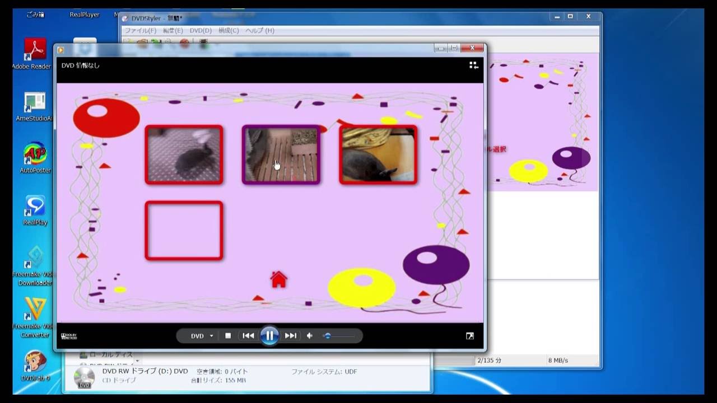The height and width of the screenshot is (403, 717).
Task: Open the DVDFab 9 desktop icon
Action: coord(35,366)
